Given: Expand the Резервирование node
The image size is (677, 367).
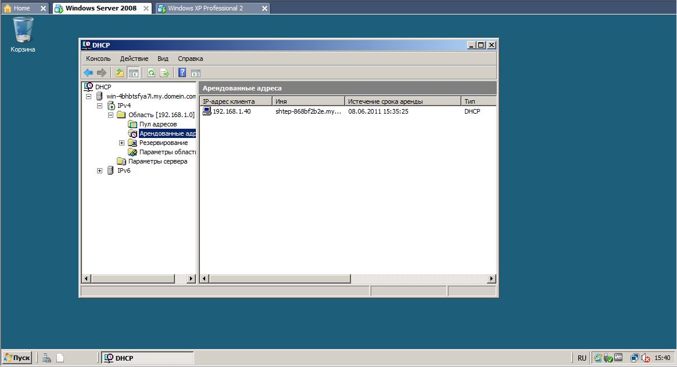Looking at the screenshot, I should pyautogui.click(x=122, y=143).
